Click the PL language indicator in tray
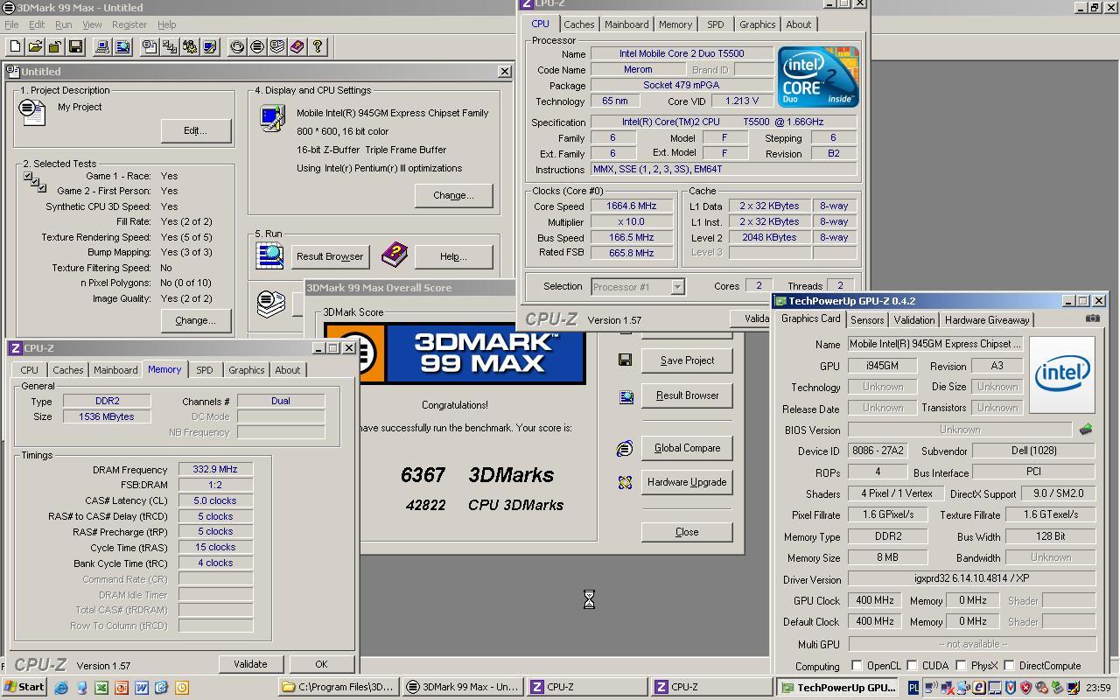This screenshot has height=700, width=1120. [913, 688]
